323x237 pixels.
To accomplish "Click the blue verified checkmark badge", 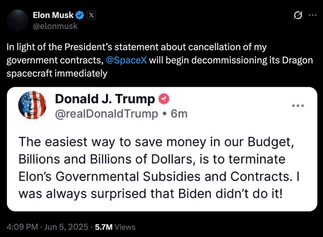I will tap(80, 16).
